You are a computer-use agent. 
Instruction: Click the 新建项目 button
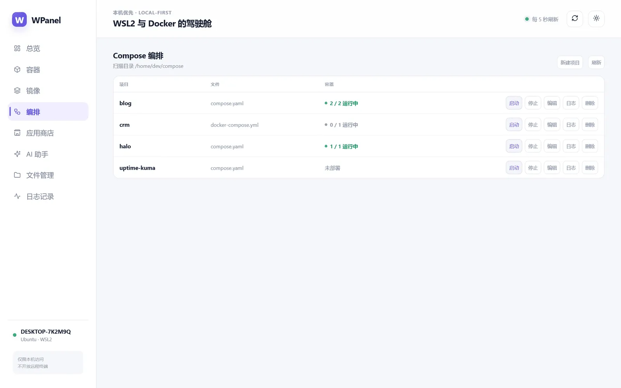click(x=570, y=62)
